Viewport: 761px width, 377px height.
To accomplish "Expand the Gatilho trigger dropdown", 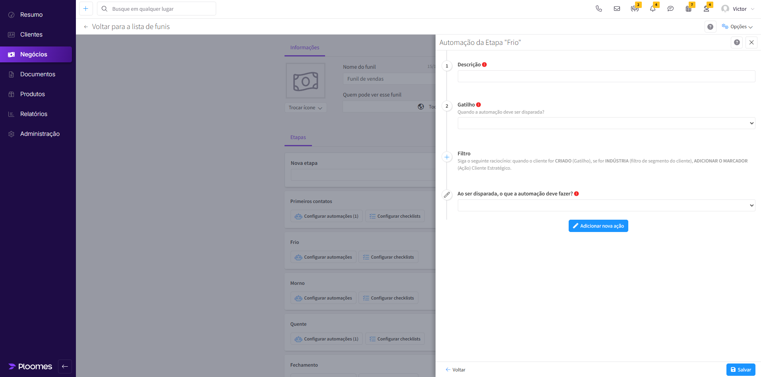I will pos(606,123).
